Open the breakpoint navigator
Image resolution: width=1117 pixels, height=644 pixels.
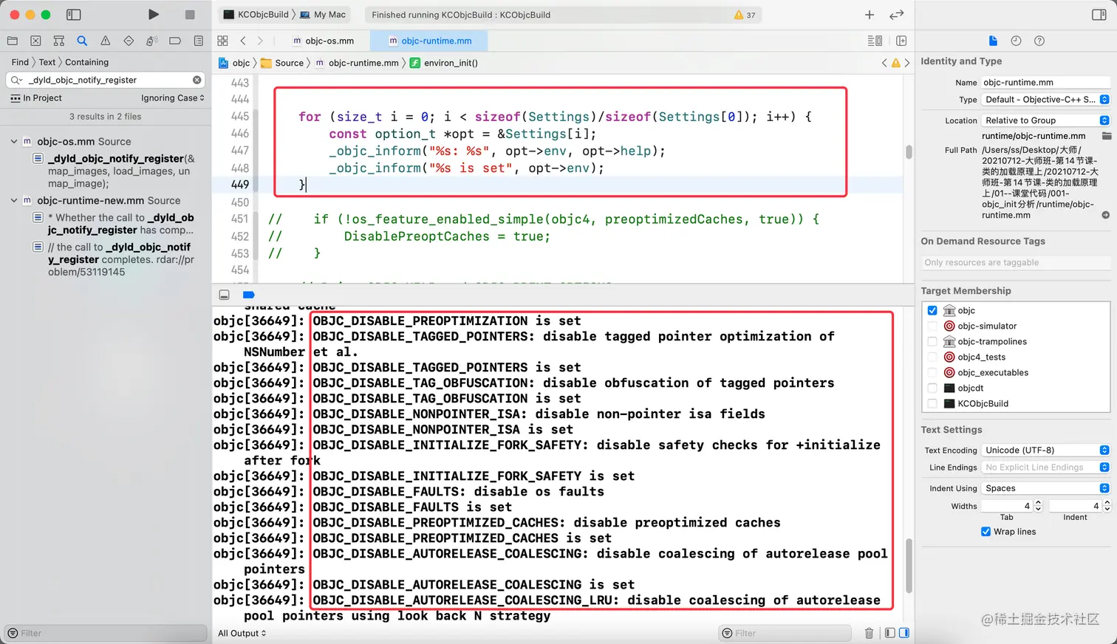175,41
